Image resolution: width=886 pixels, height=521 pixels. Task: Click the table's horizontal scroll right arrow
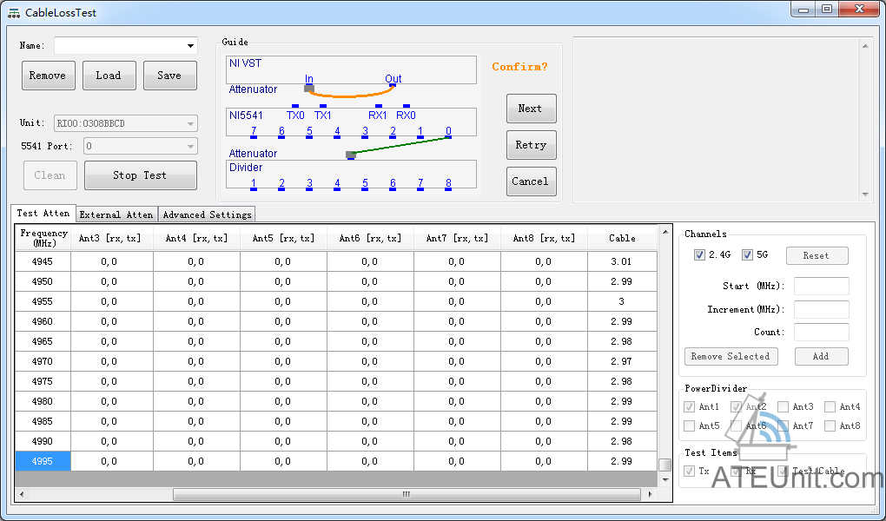[651, 495]
